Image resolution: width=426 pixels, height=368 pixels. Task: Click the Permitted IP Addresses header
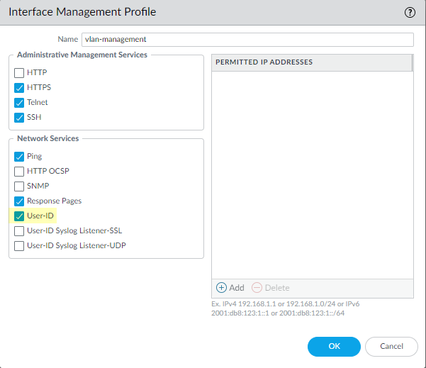312,62
